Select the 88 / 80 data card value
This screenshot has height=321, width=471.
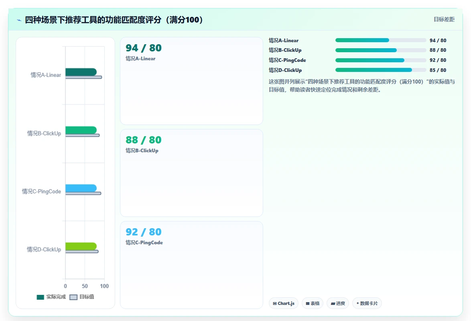(x=144, y=140)
